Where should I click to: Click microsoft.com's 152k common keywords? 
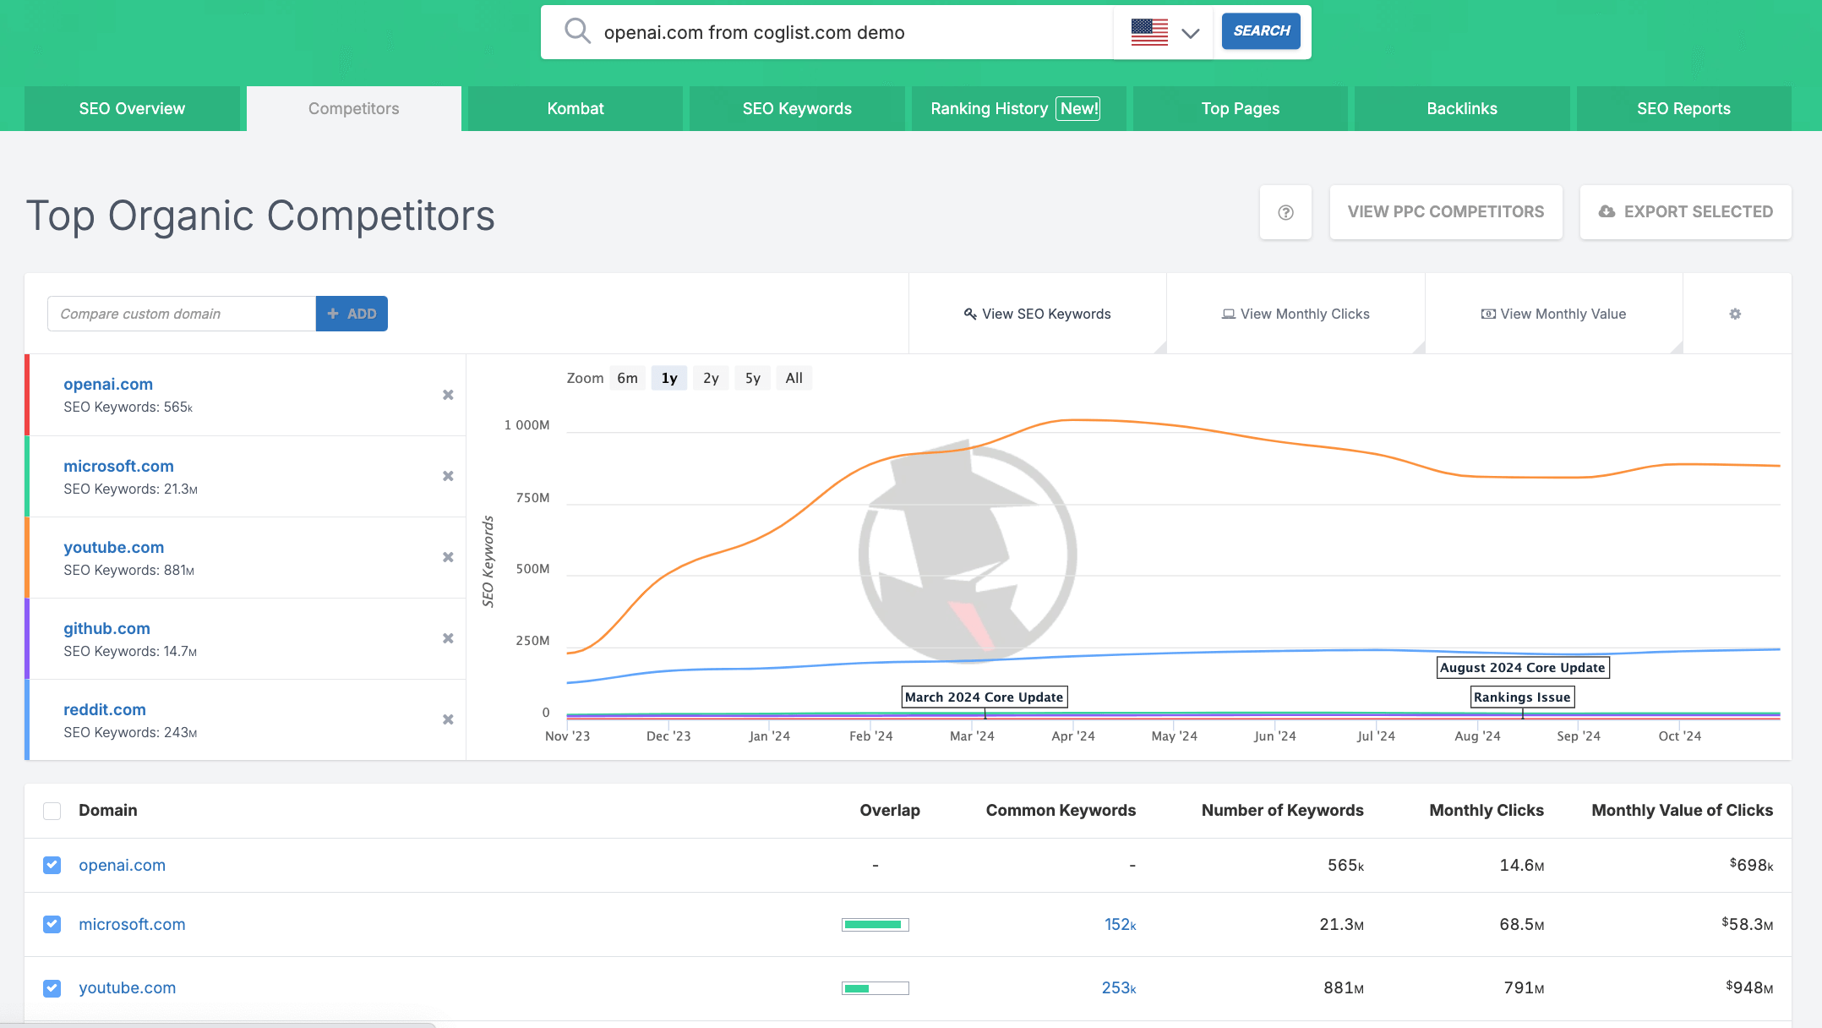pos(1120,924)
